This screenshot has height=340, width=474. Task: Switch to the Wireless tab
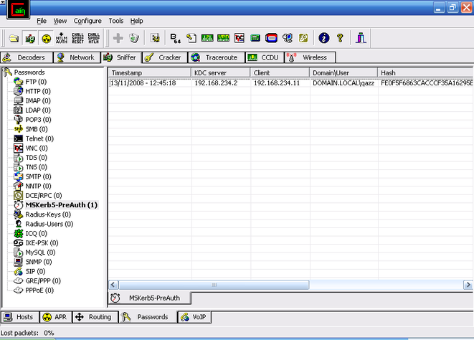(310, 57)
